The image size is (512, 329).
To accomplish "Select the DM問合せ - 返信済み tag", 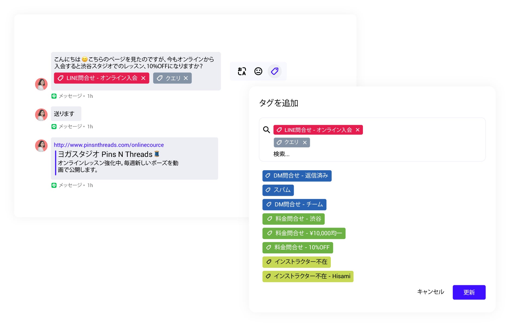I will coord(297,176).
